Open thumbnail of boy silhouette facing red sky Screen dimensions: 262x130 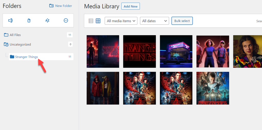(x=103, y=52)
